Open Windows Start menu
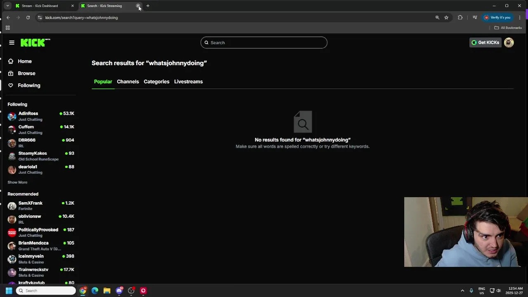Screen dimensions: 528x297 click(x=9, y=291)
